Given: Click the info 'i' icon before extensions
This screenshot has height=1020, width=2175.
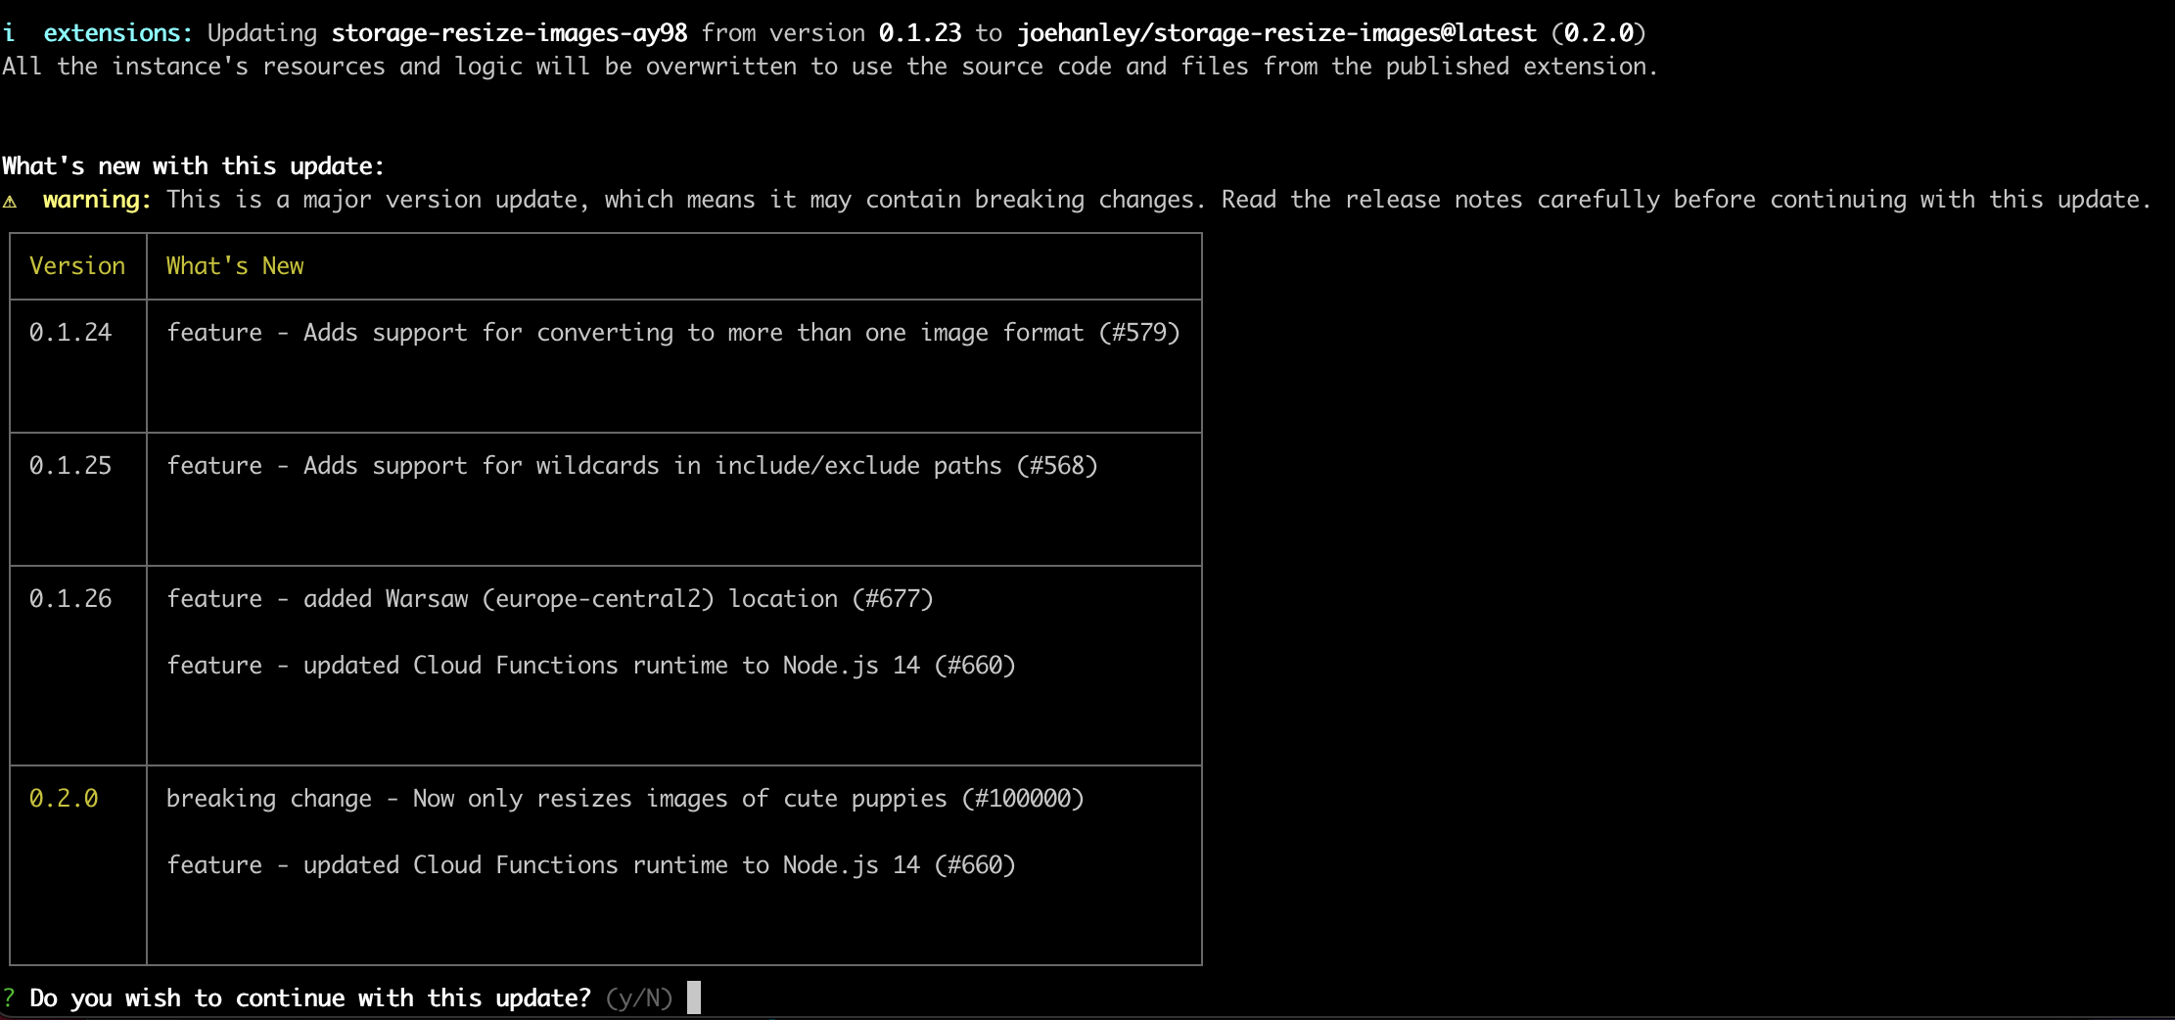Looking at the screenshot, I should point(9,33).
